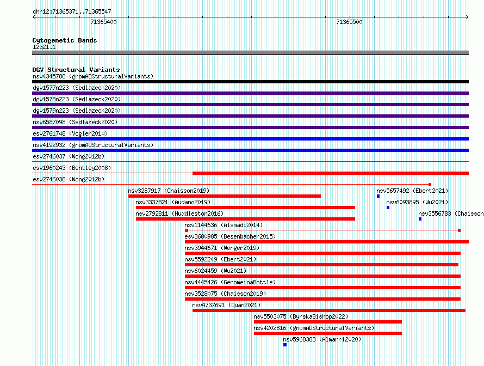Screen dimensions: 484x366
Task: Click the nsv4445426 GenomeinaBottle label
Action: click(x=230, y=282)
